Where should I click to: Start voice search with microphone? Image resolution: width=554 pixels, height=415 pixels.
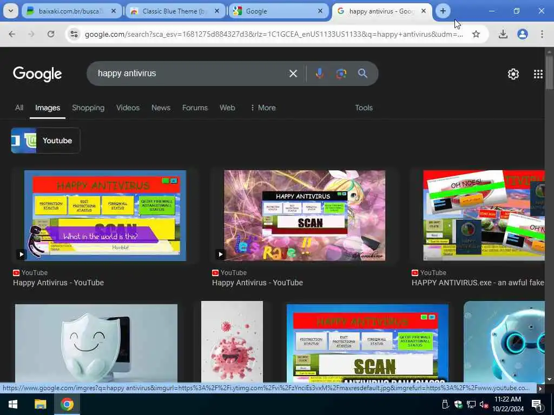pyautogui.click(x=319, y=73)
